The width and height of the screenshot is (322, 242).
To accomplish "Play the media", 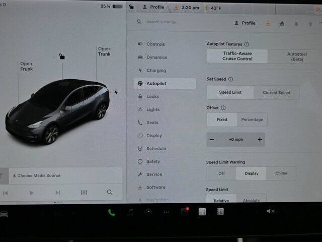I will 31,193.
